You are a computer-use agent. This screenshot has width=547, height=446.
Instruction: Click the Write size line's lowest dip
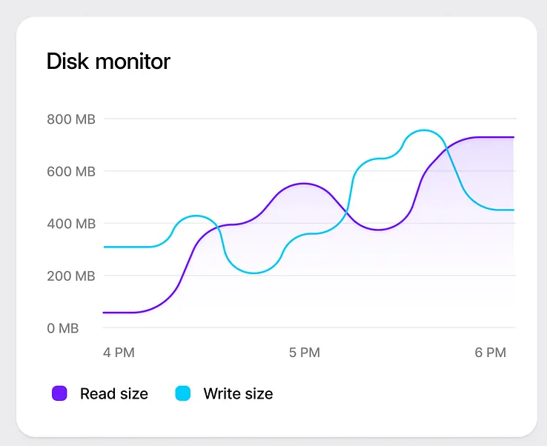[x=254, y=273]
